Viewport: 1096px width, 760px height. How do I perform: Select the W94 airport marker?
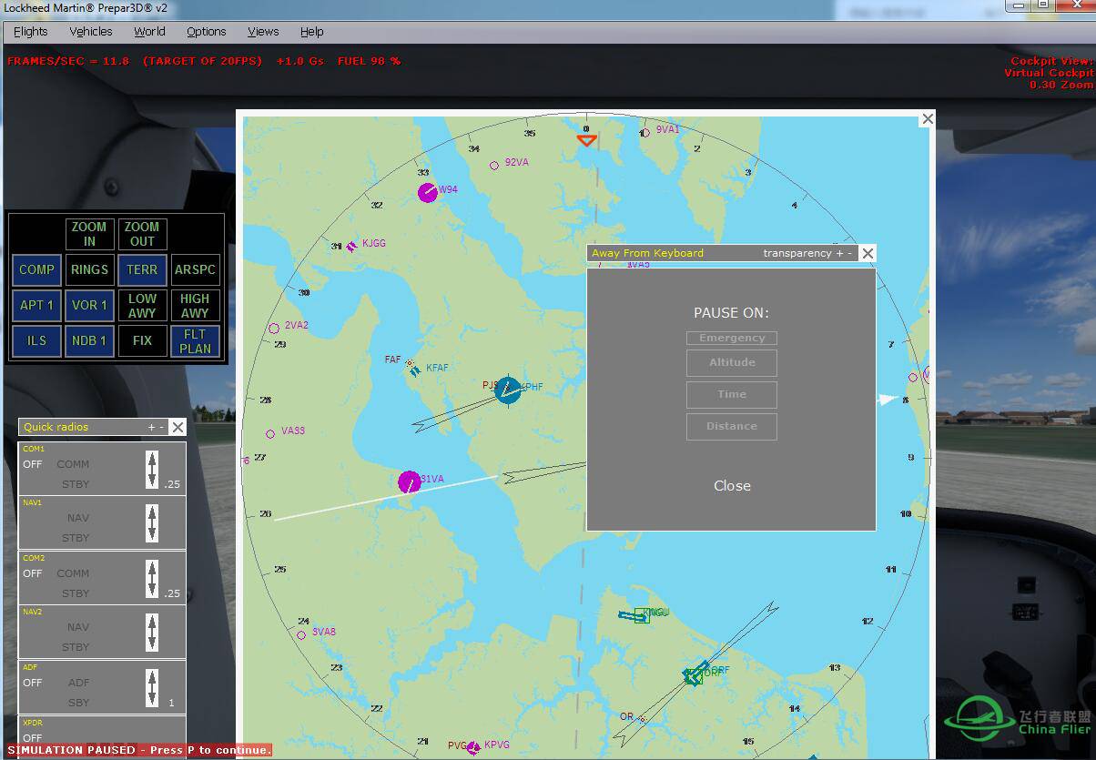point(427,192)
